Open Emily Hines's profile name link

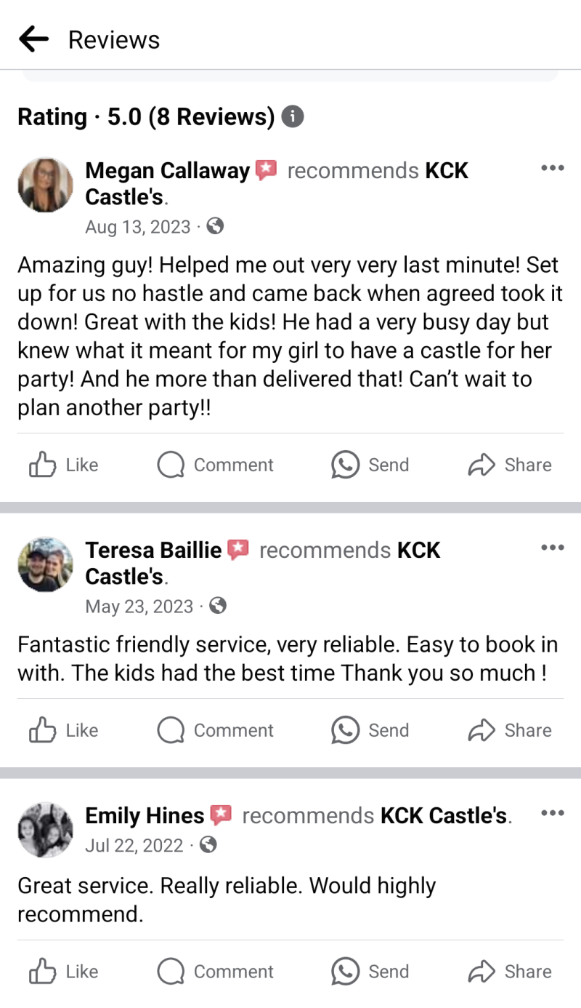coord(145,816)
